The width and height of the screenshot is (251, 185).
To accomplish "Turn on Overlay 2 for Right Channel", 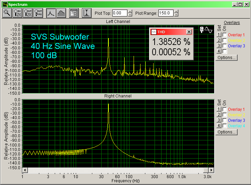I will (224, 115).
